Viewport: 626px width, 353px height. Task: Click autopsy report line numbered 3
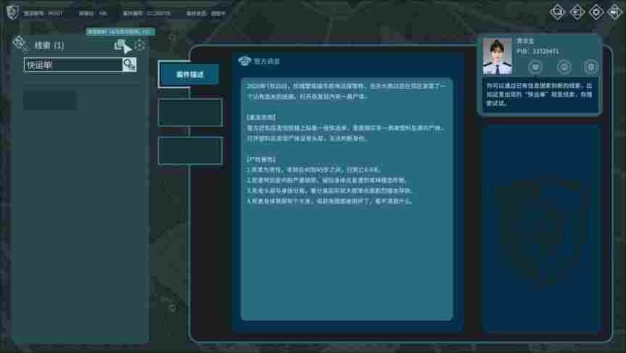coord(329,191)
